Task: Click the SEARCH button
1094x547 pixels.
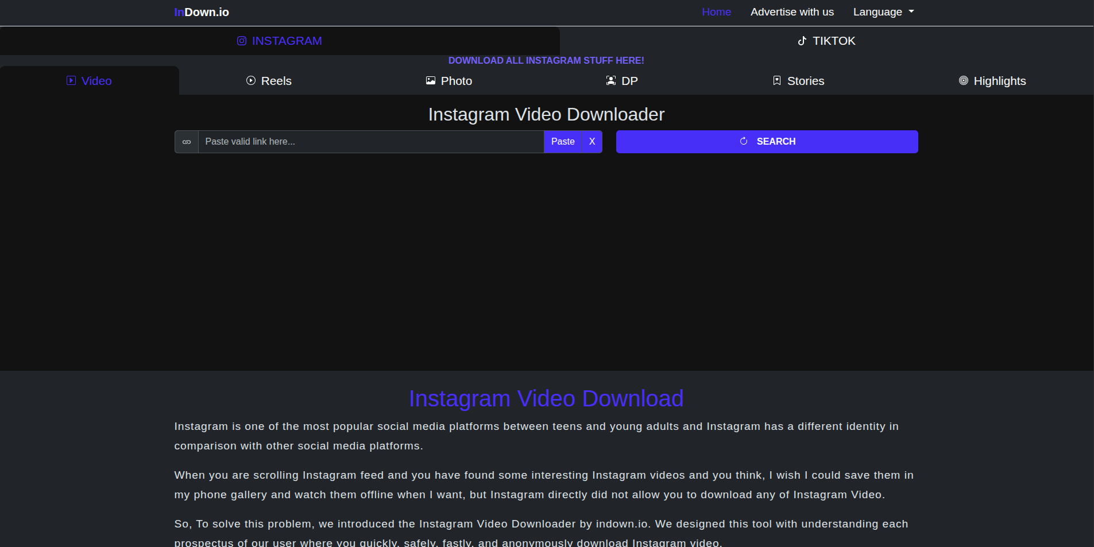Action: coord(767,142)
